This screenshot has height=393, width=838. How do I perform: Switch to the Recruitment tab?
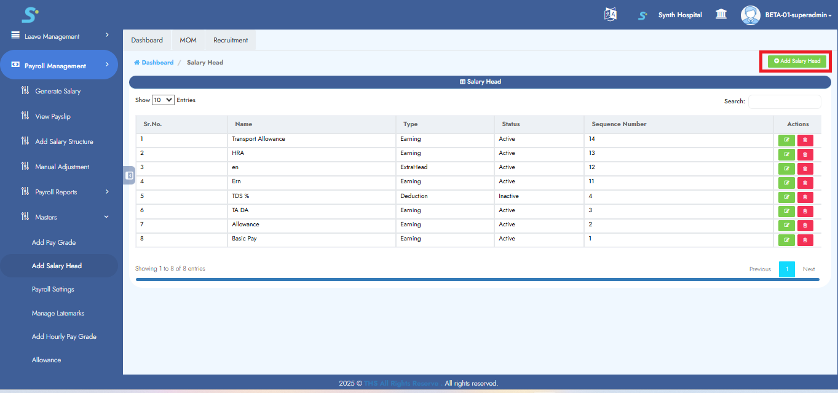(x=231, y=40)
